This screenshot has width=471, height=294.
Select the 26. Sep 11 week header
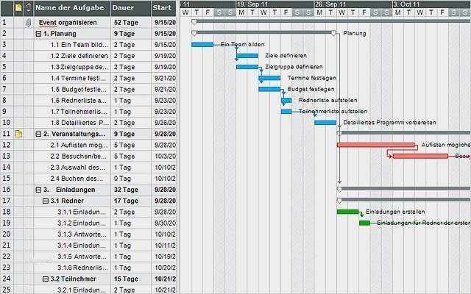pos(353,4)
